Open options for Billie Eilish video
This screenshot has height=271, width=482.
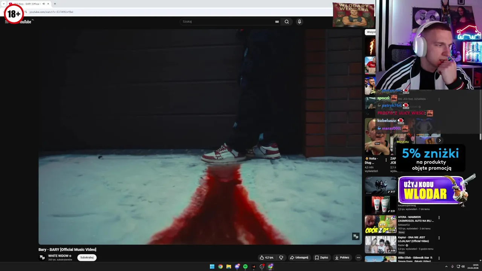(x=439, y=258)
